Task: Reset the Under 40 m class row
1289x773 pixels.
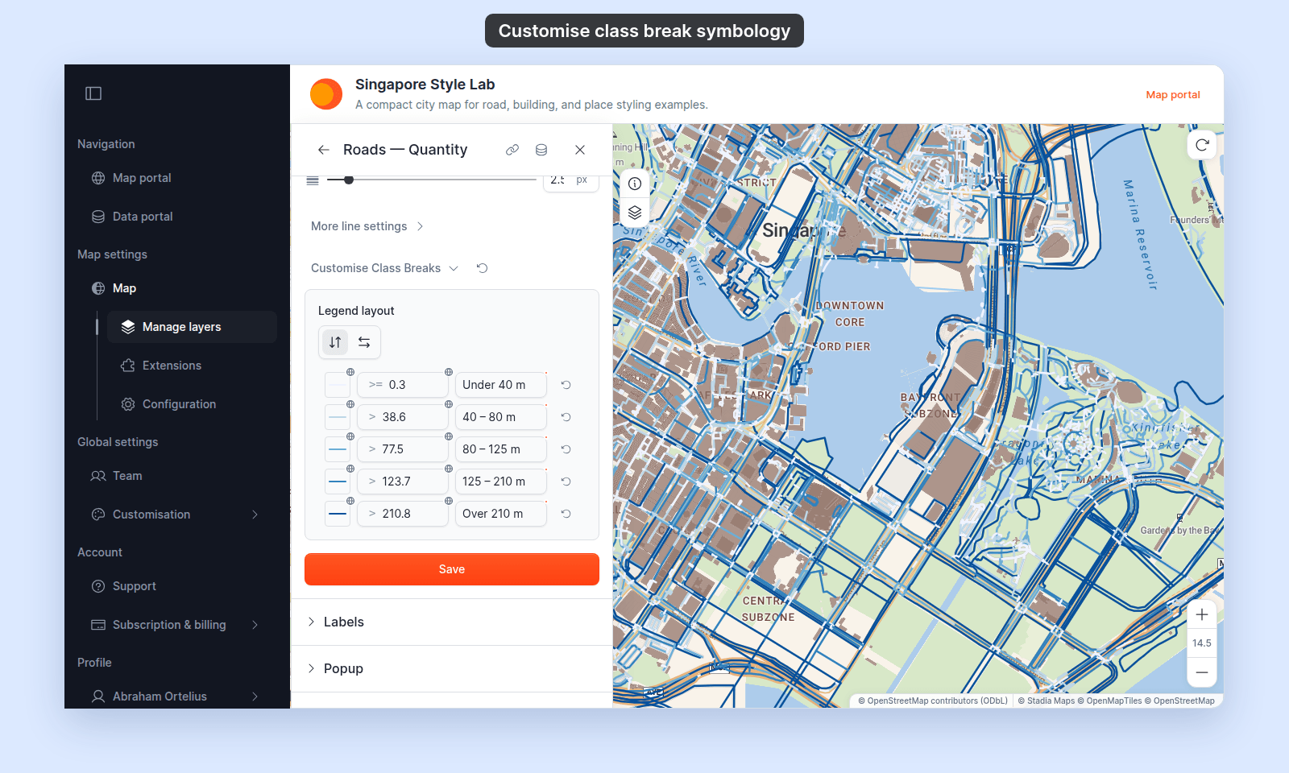Action: (566, 385)
